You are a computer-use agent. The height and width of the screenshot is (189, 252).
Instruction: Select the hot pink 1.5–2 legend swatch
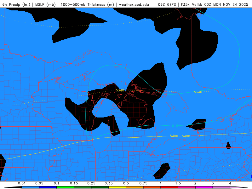point(187,187)
